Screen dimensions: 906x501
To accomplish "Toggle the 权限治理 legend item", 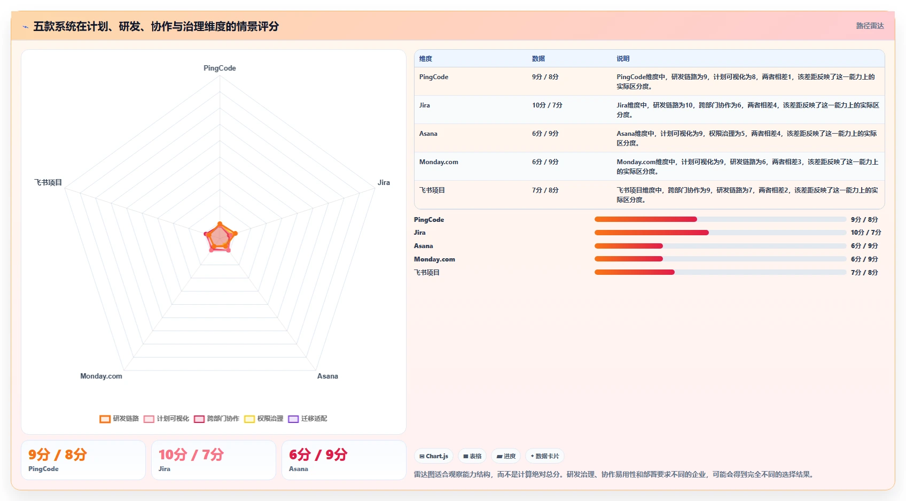I will coord(263,419).
